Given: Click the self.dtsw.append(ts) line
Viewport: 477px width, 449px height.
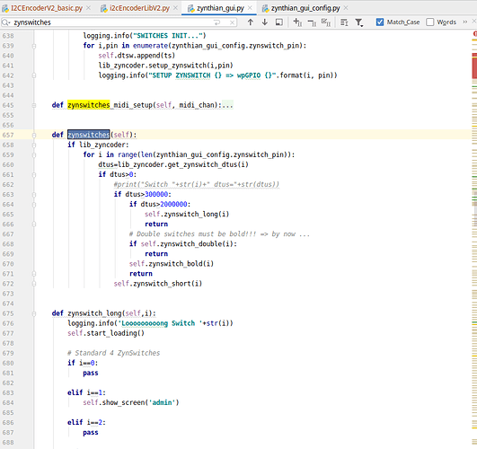Looking at the screenshot, I should click(x=137, y=56).
